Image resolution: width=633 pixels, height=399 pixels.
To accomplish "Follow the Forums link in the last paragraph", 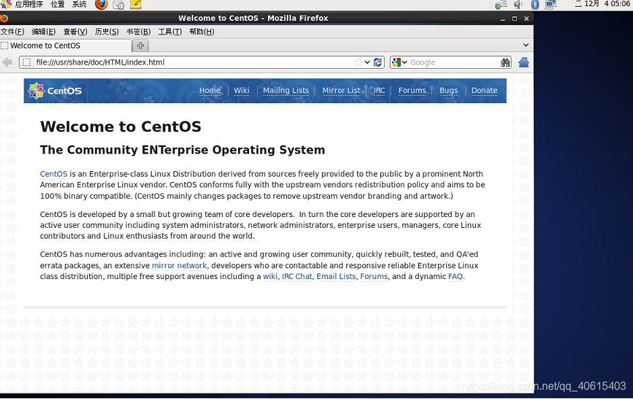I will (x=374, y=276).
